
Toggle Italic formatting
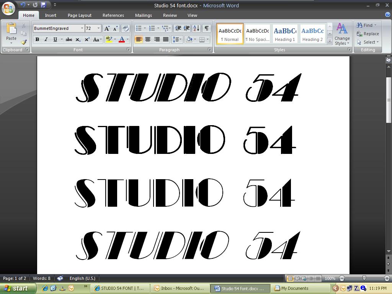(46, 39)
